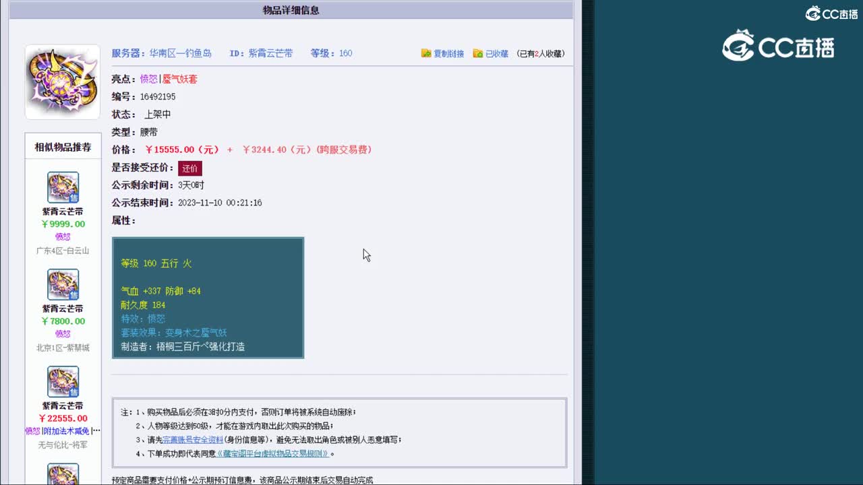Click the attribute details teal panel

click(x=208, y=297)
